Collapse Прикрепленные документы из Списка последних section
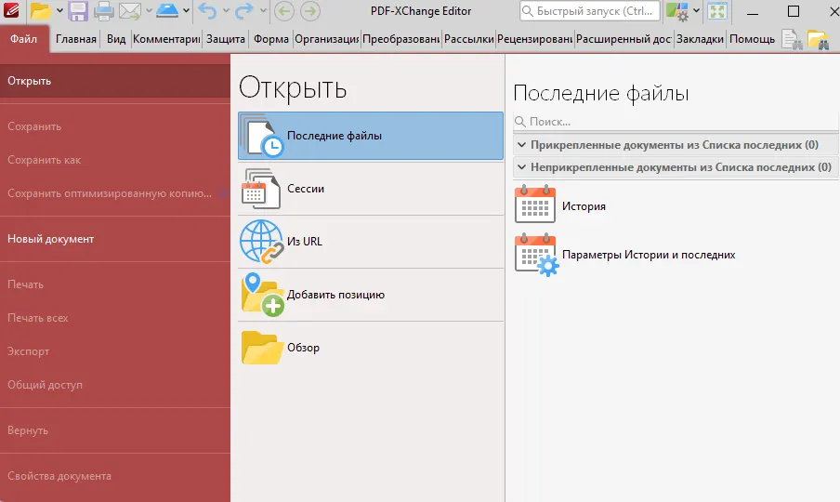Image resolution: width=840 pixels, height=502 pixels. (x=522, y=145)
